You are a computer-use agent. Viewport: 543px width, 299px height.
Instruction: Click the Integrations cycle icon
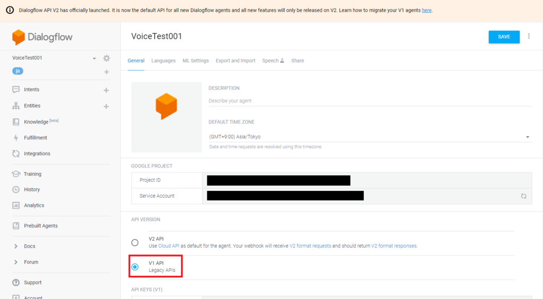16,154
